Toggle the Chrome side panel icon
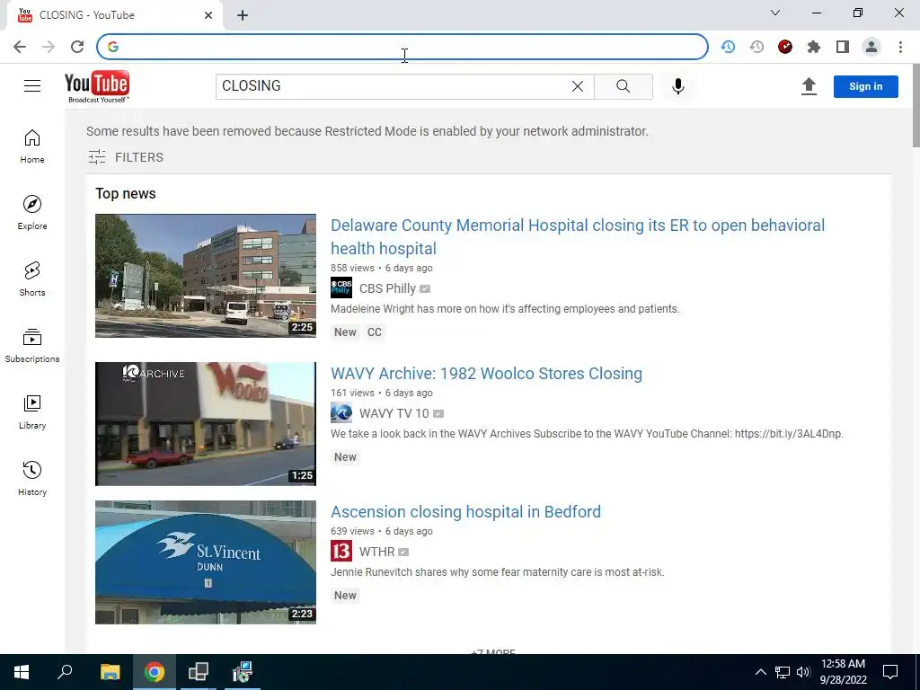This screenshot has width=920, height=690. (843, 47)
